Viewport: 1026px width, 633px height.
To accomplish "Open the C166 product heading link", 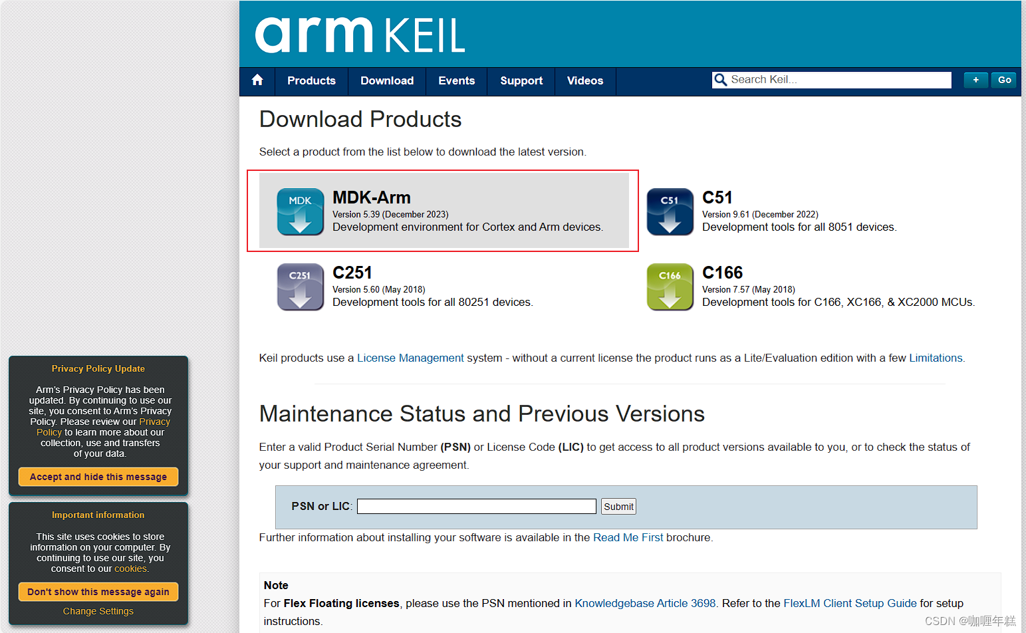I will tap(722, 273).
